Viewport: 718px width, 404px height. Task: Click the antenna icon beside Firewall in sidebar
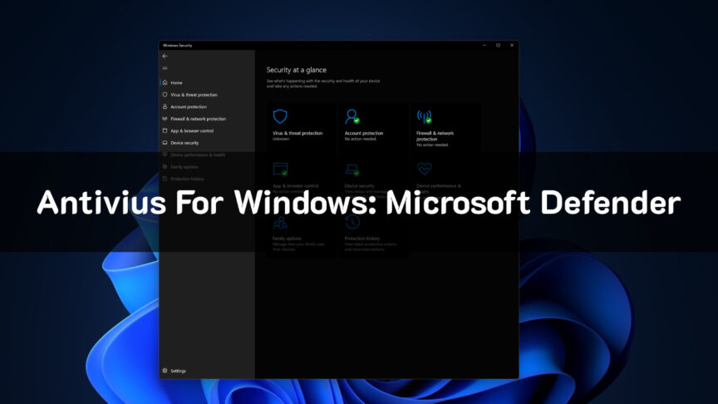[165, 118]
